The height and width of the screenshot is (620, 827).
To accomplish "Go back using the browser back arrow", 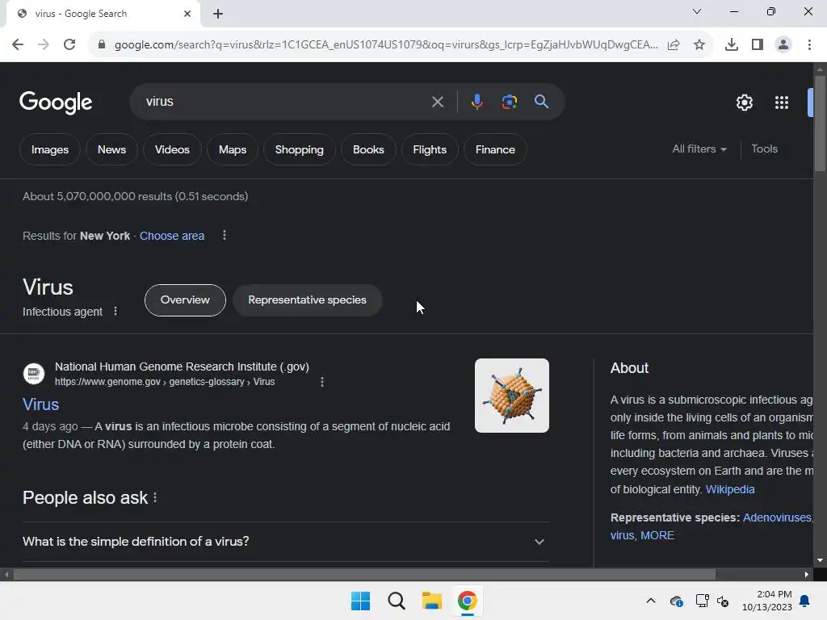I will pos(18,44).
